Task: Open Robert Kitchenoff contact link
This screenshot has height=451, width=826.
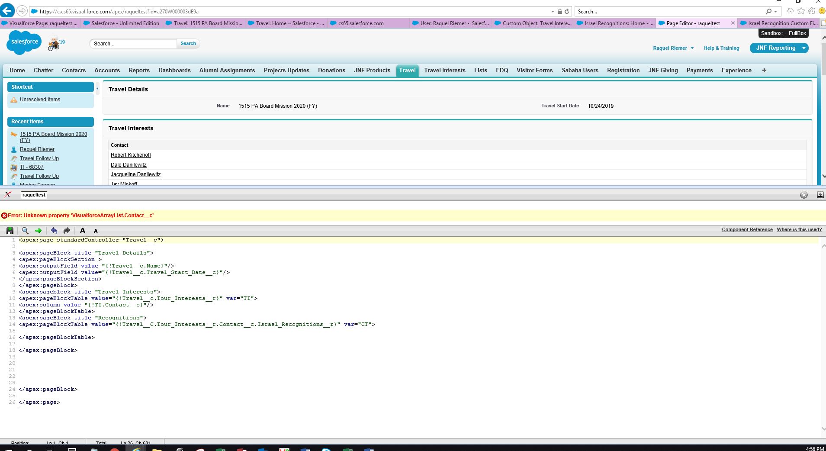Action: pos(131,155)
